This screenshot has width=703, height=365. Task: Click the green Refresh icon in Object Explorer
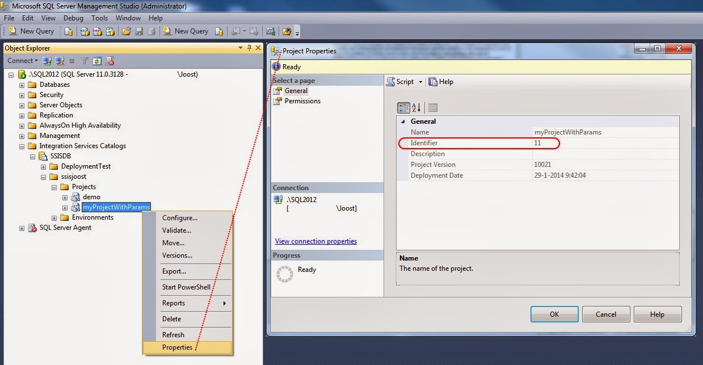click(x=97, y=61)
